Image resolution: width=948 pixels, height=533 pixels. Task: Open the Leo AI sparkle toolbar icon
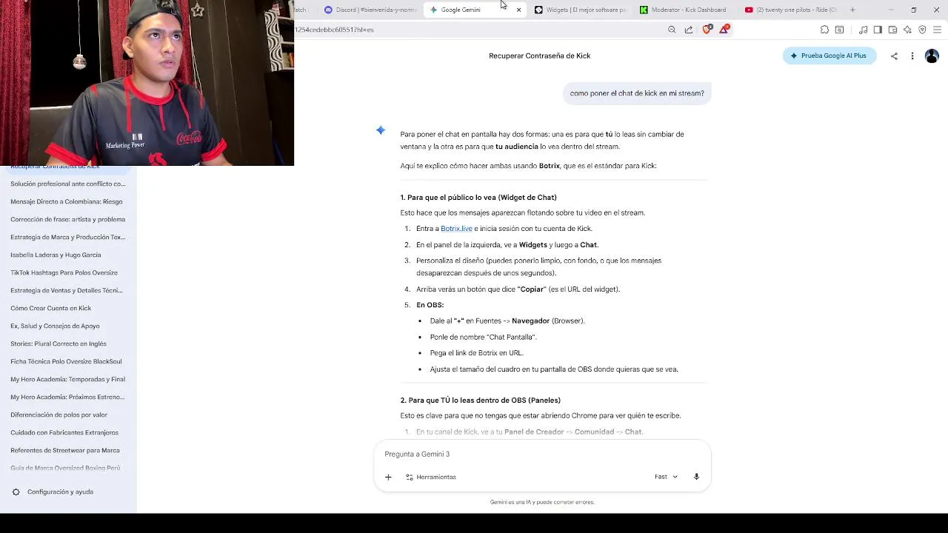point(907,30)
